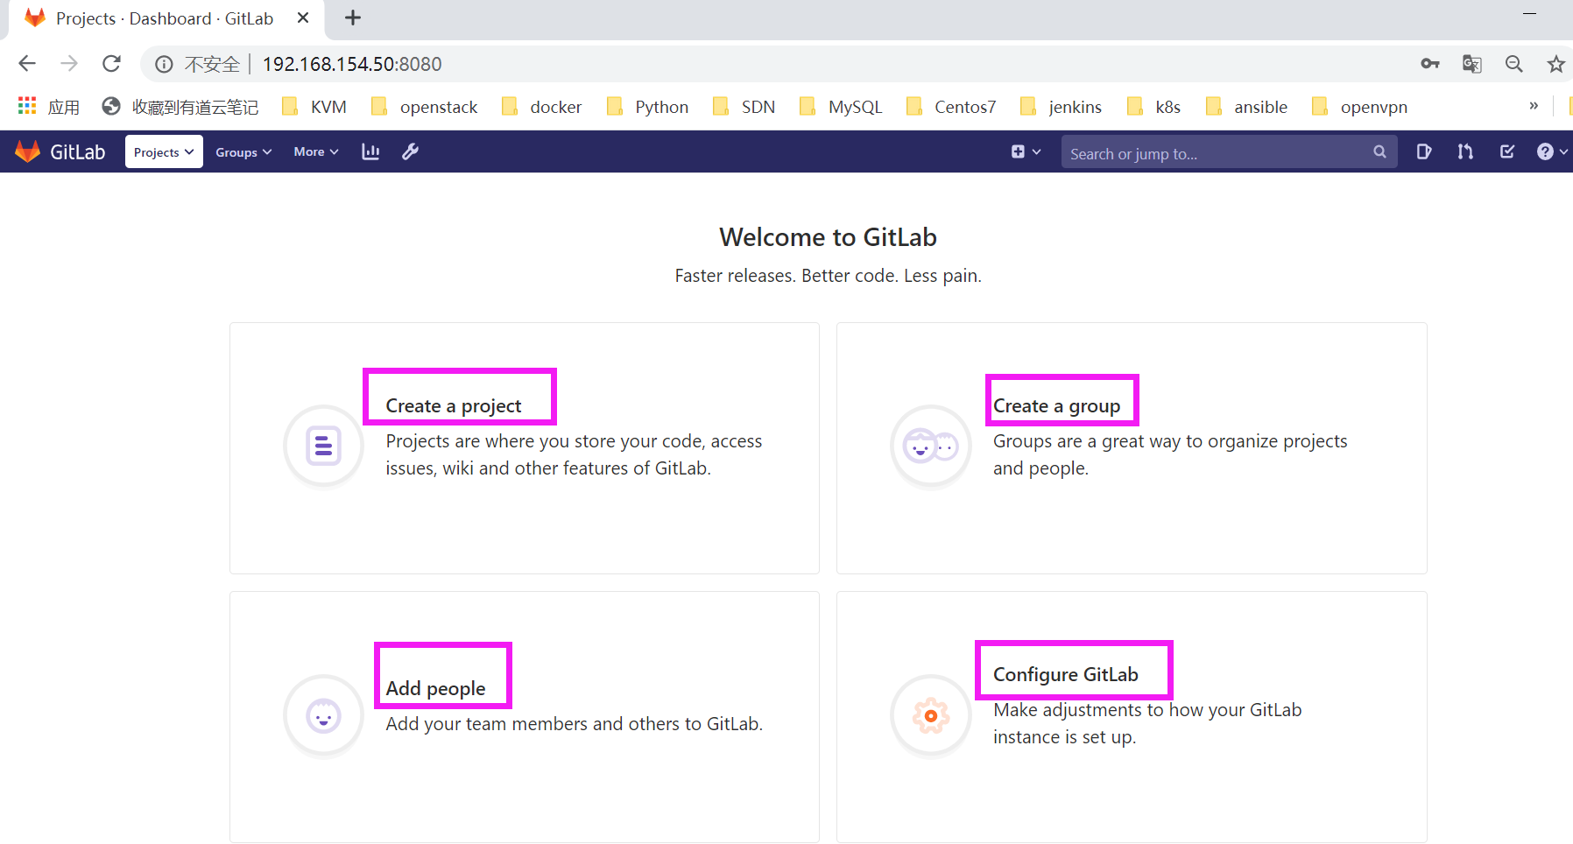This screenshot has height=844, width=1573.
Task: Click the project document icon
Action: click(323, 446)
